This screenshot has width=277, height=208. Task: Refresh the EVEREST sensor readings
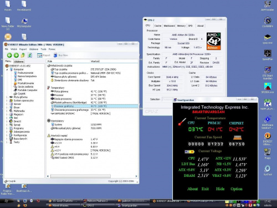[30, 55]
